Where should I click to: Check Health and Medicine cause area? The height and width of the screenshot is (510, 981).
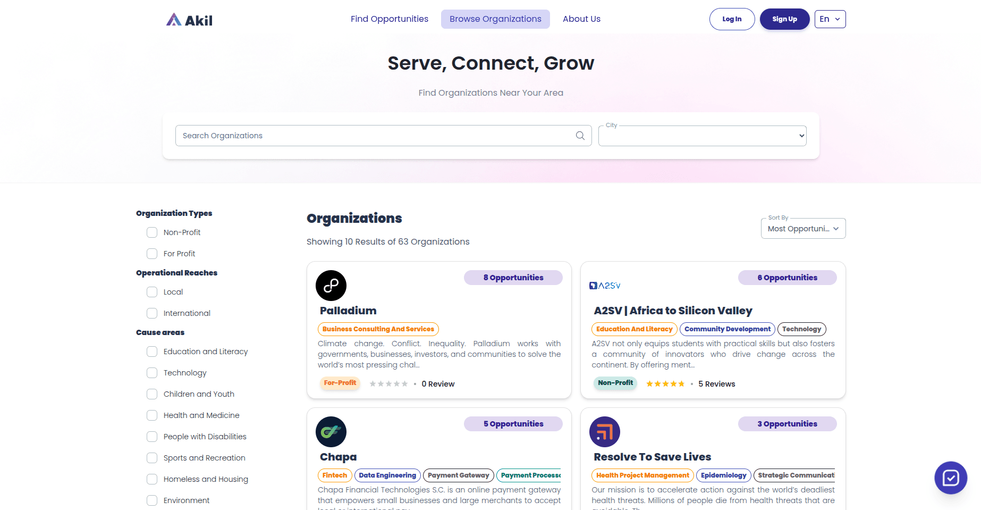pyautogui.click(x=152, y=415)
